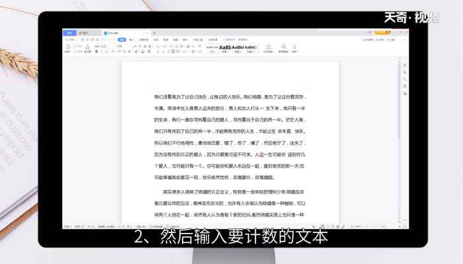Click the increase font size icon
Screen dimensions: 463x264
click(x=135, y=46)
